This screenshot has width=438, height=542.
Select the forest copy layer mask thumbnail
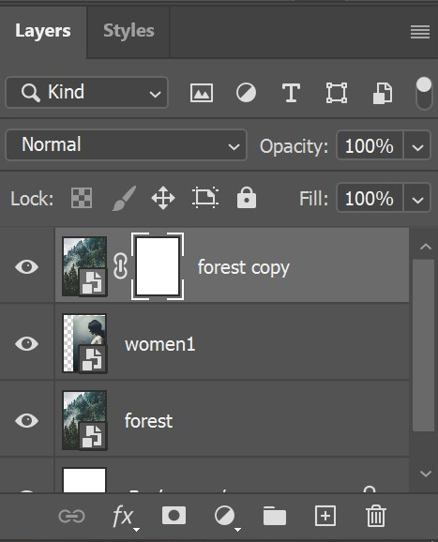click(158, 266)
